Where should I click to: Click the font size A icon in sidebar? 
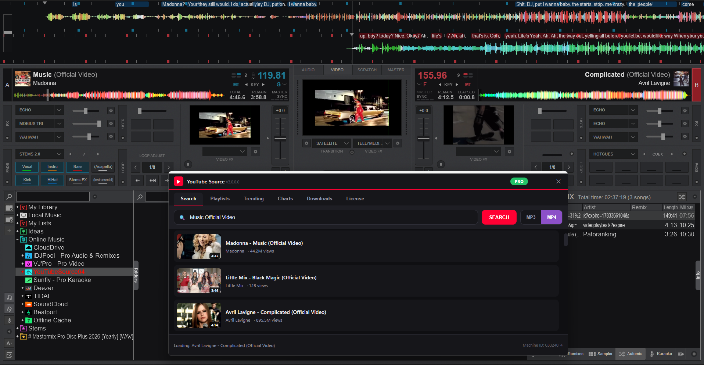click(x=9, y=343)
